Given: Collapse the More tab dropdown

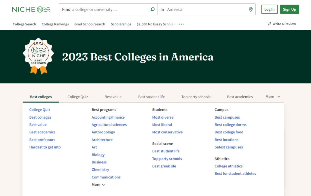Looking at the screenshot, I should pos(273,97).
